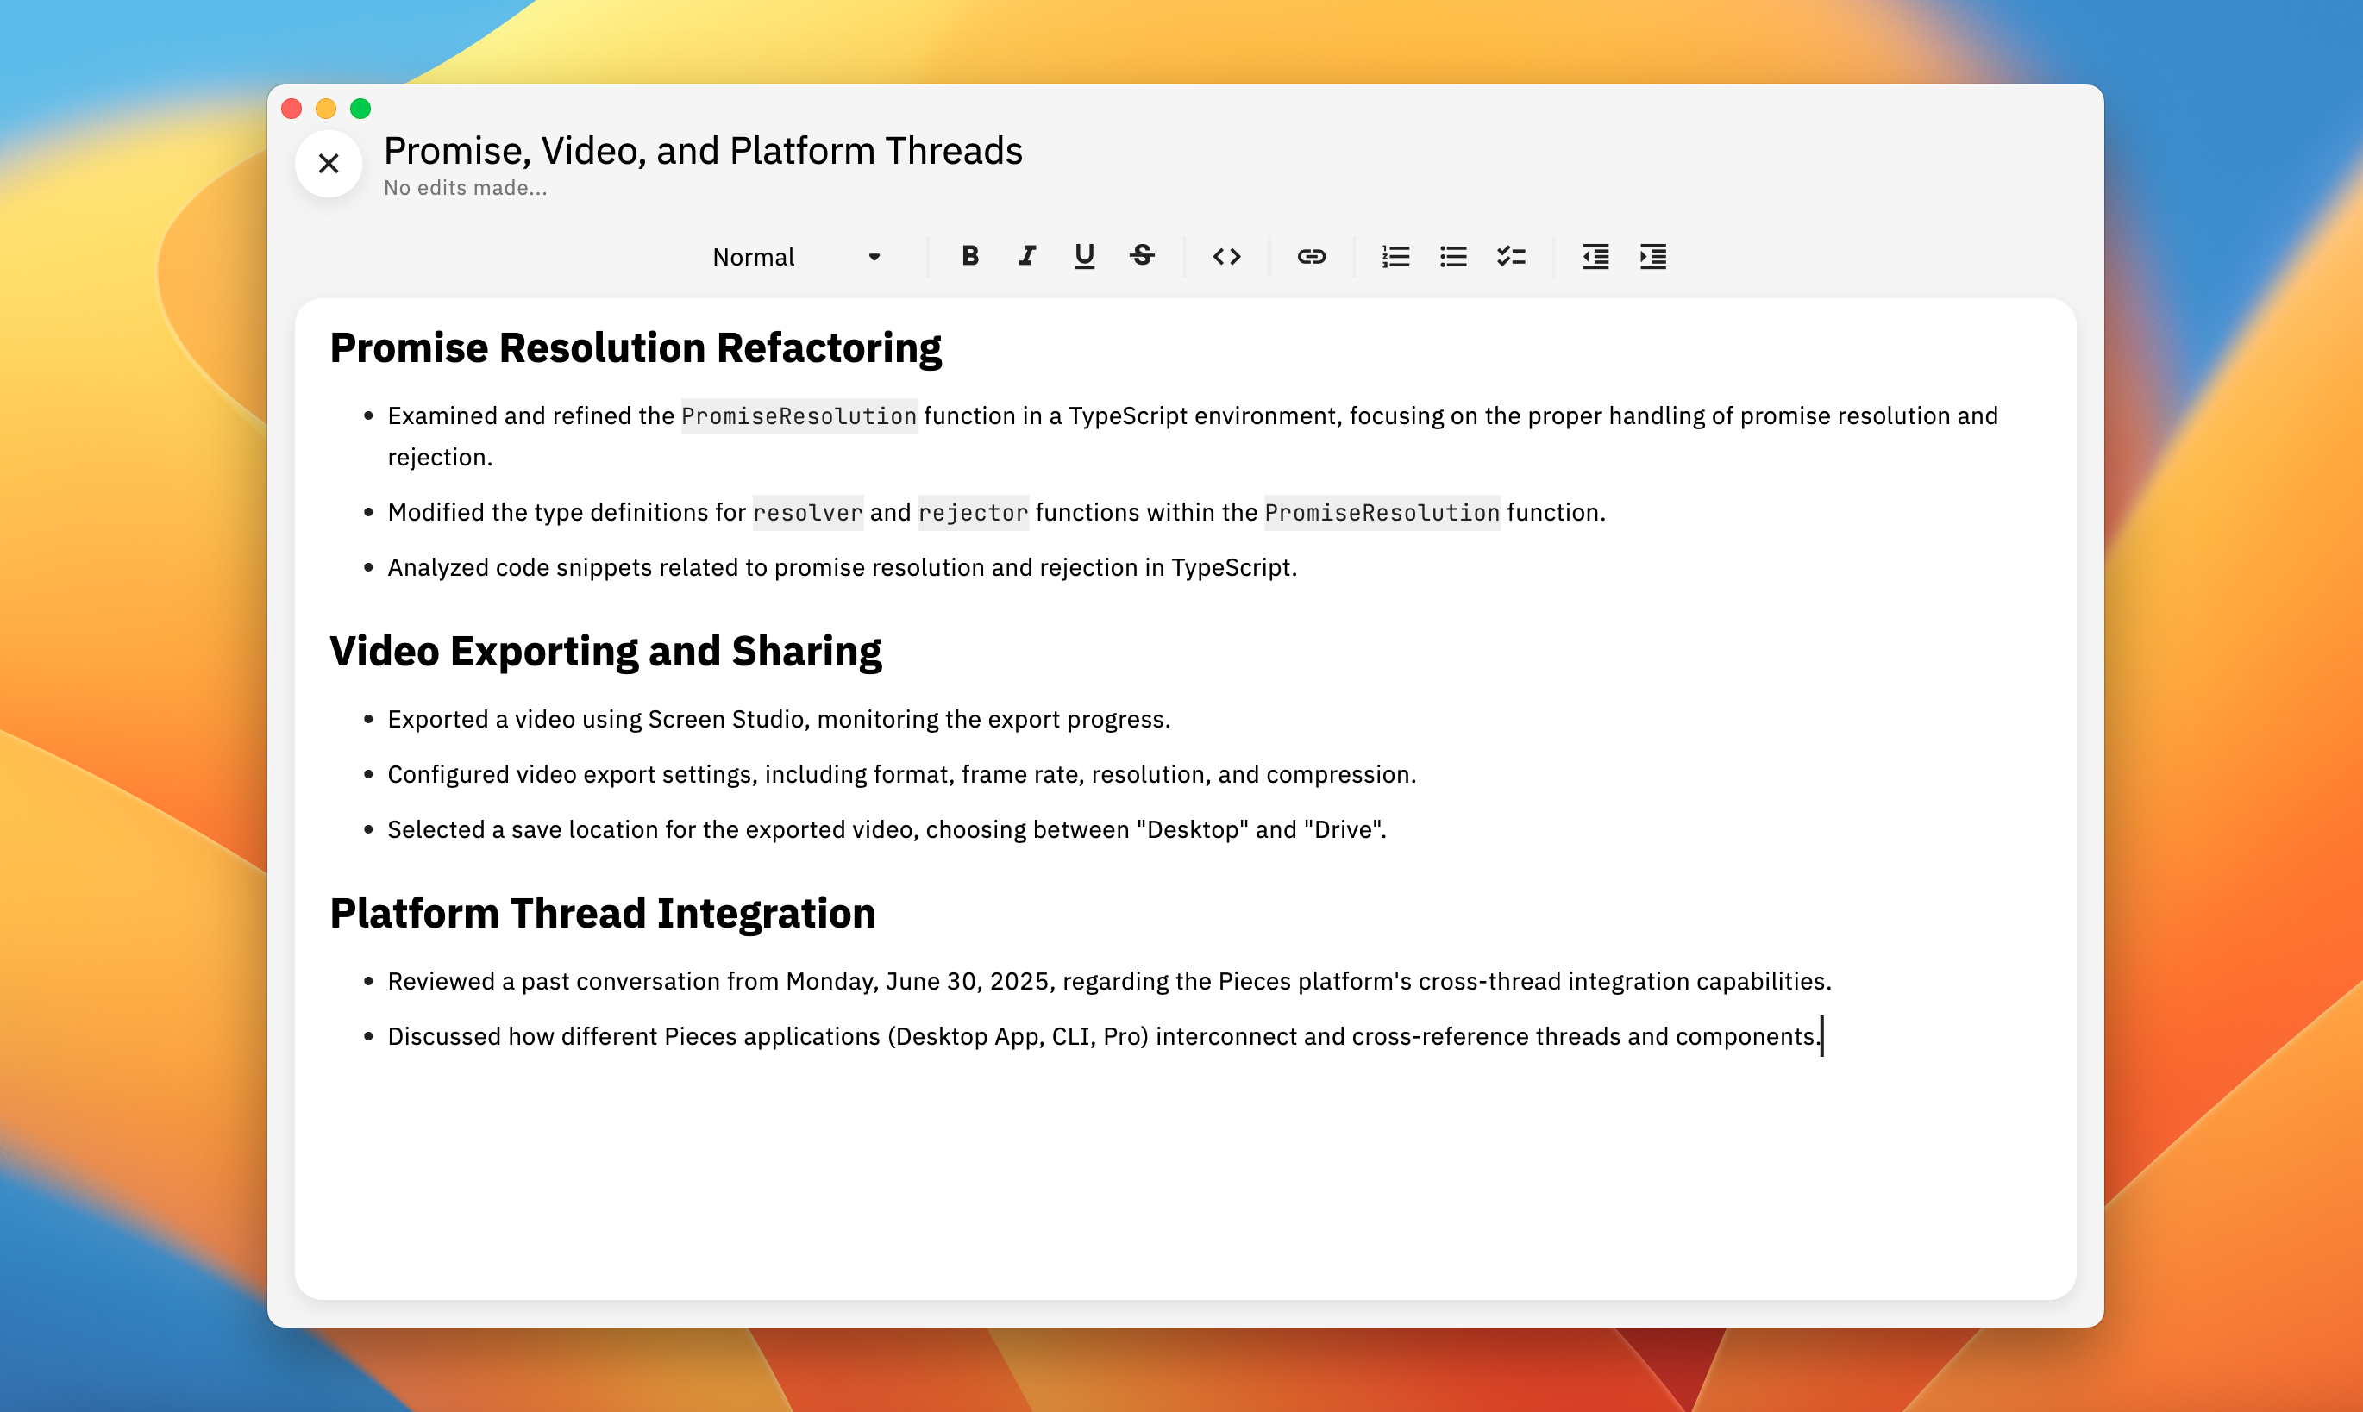2363x1412 pixels.
Task: Create a bulleted list
Action: [x=1452, y=256]
